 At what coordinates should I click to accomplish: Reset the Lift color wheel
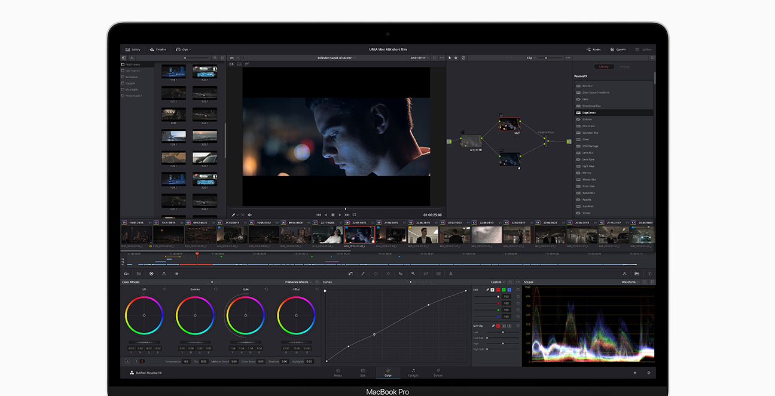[x=164, y=289]
